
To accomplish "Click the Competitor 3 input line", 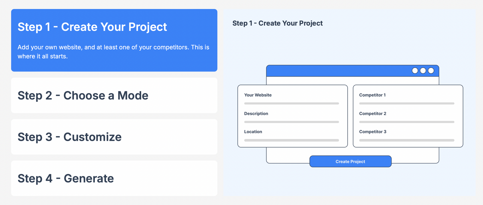I will [407, 140].
